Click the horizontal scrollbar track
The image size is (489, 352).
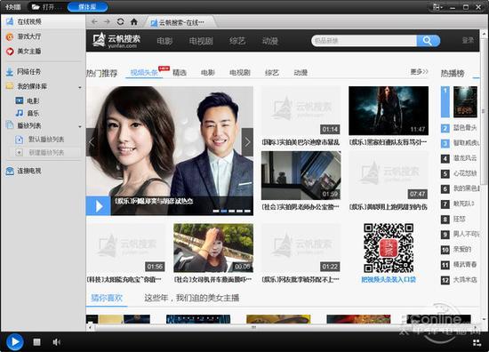pos(284,327)
